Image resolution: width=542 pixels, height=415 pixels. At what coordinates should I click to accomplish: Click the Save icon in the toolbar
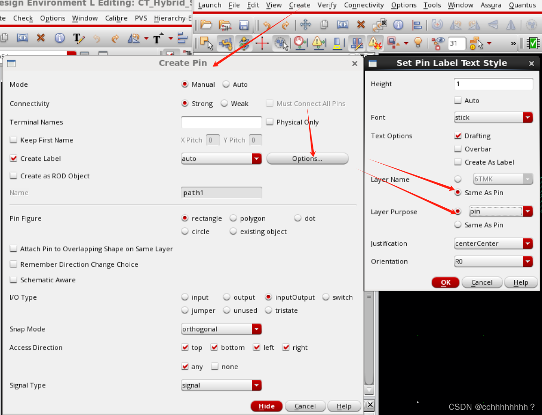[x=244, y=25]
